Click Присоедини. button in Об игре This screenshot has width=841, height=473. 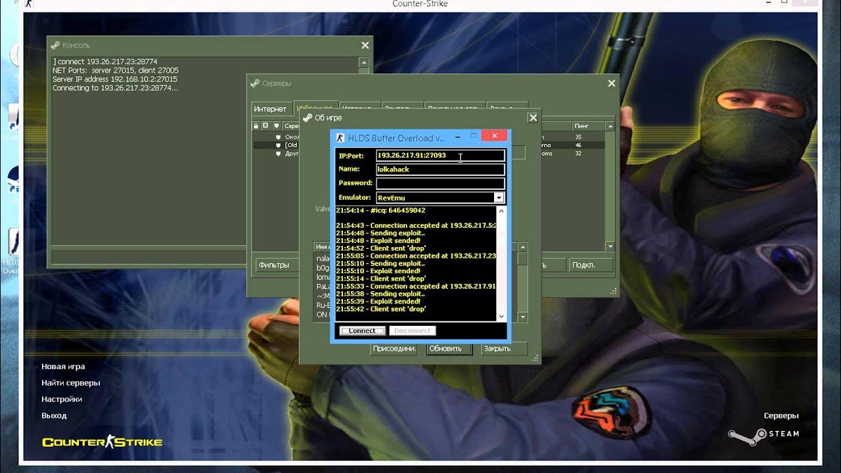coord(394,348)
